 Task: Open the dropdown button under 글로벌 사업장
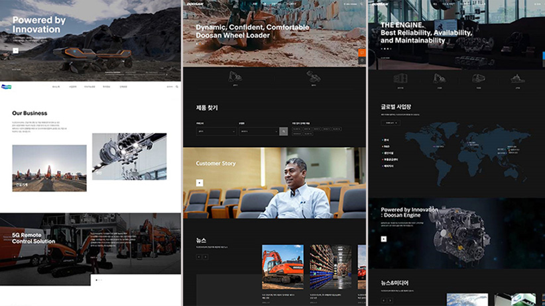[x=391, y=123]
